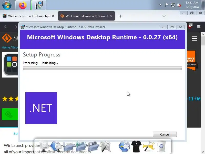
Task: Click the star rating on SourceForge page
Action: [10, 99]
